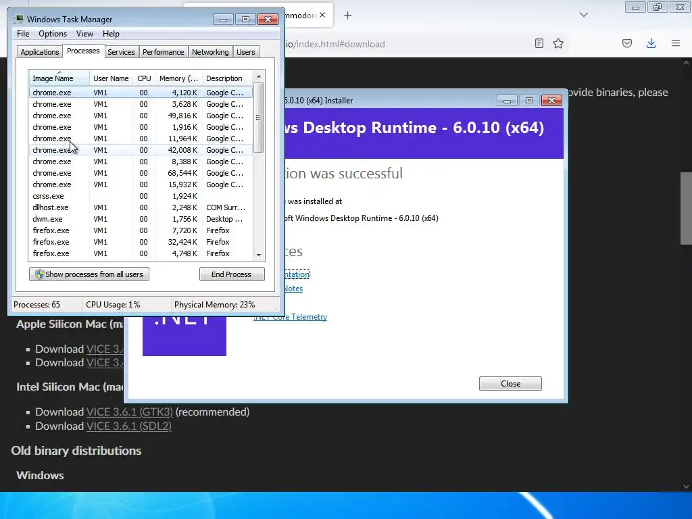This screenshot has width=692, height=519.
Task: Click the process list scrollbar thumb
Action: point(259,118)
